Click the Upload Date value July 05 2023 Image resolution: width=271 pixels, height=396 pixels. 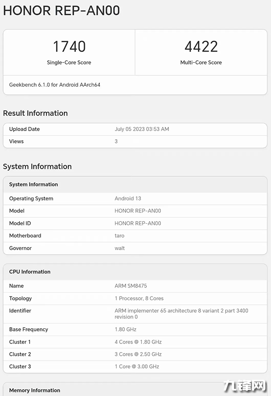point(142,129)
